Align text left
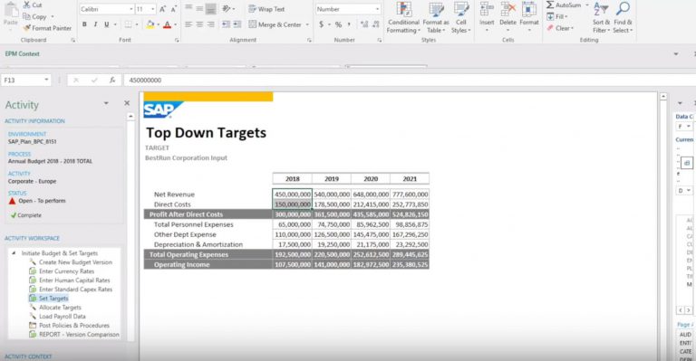696x361 pixels. [x=188, y=24]
